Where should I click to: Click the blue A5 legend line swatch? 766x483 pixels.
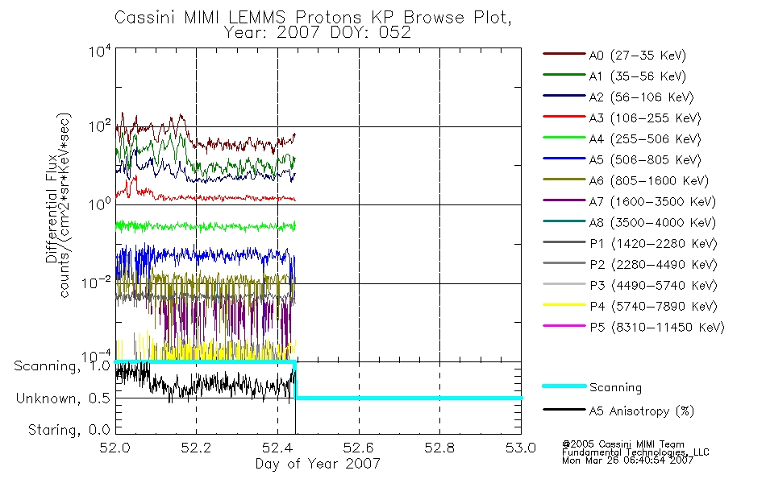[564, 159]
